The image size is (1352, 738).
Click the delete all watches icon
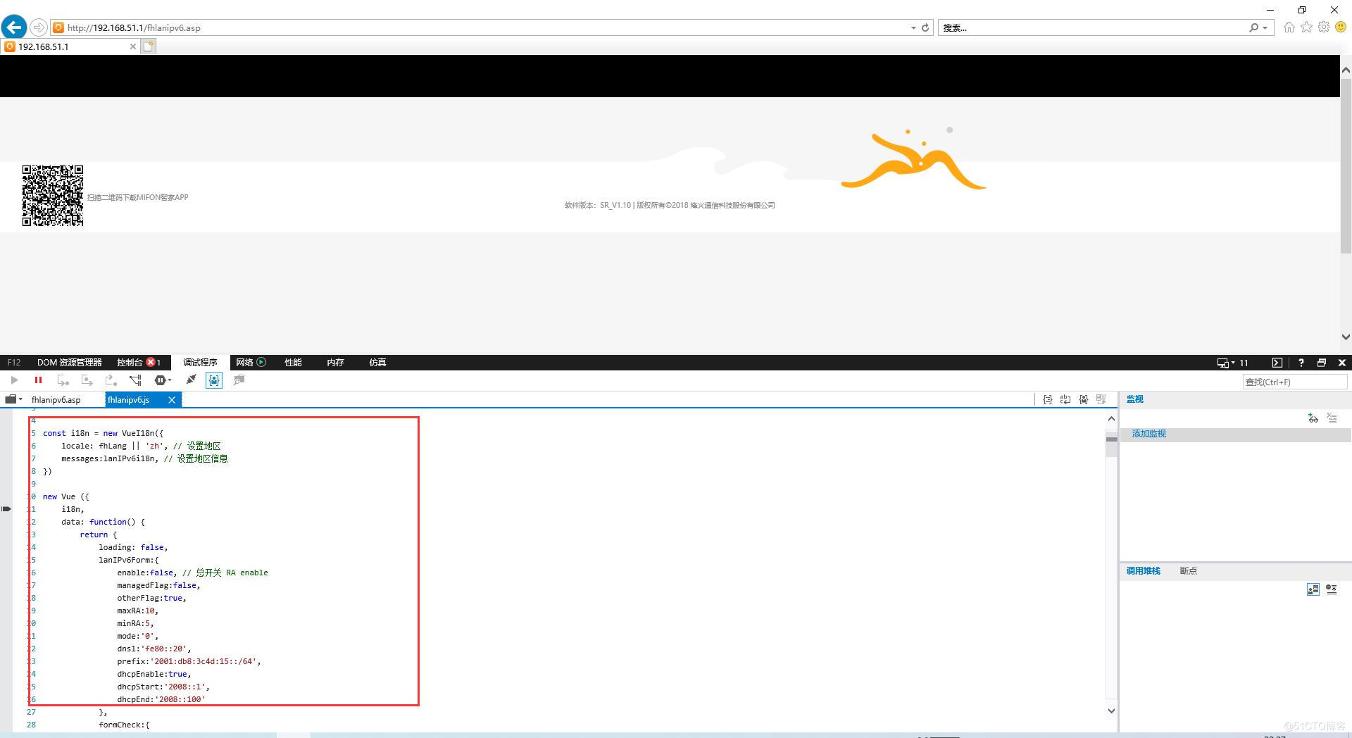1332,418
